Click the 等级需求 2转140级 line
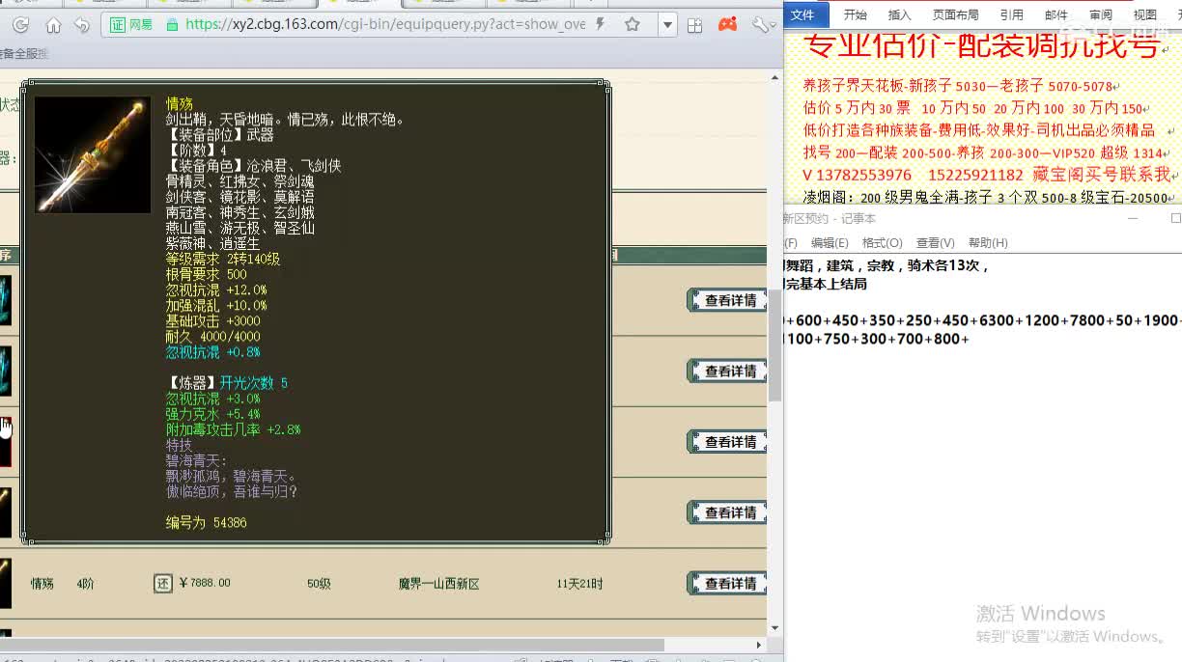This screenshot has width=1182, height=662. pos(222,259)
